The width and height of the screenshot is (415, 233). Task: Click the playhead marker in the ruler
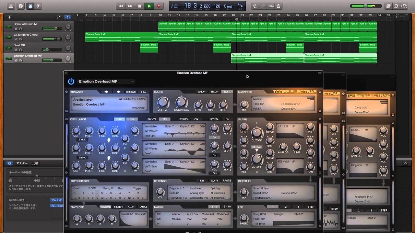(x=237, y=19)
